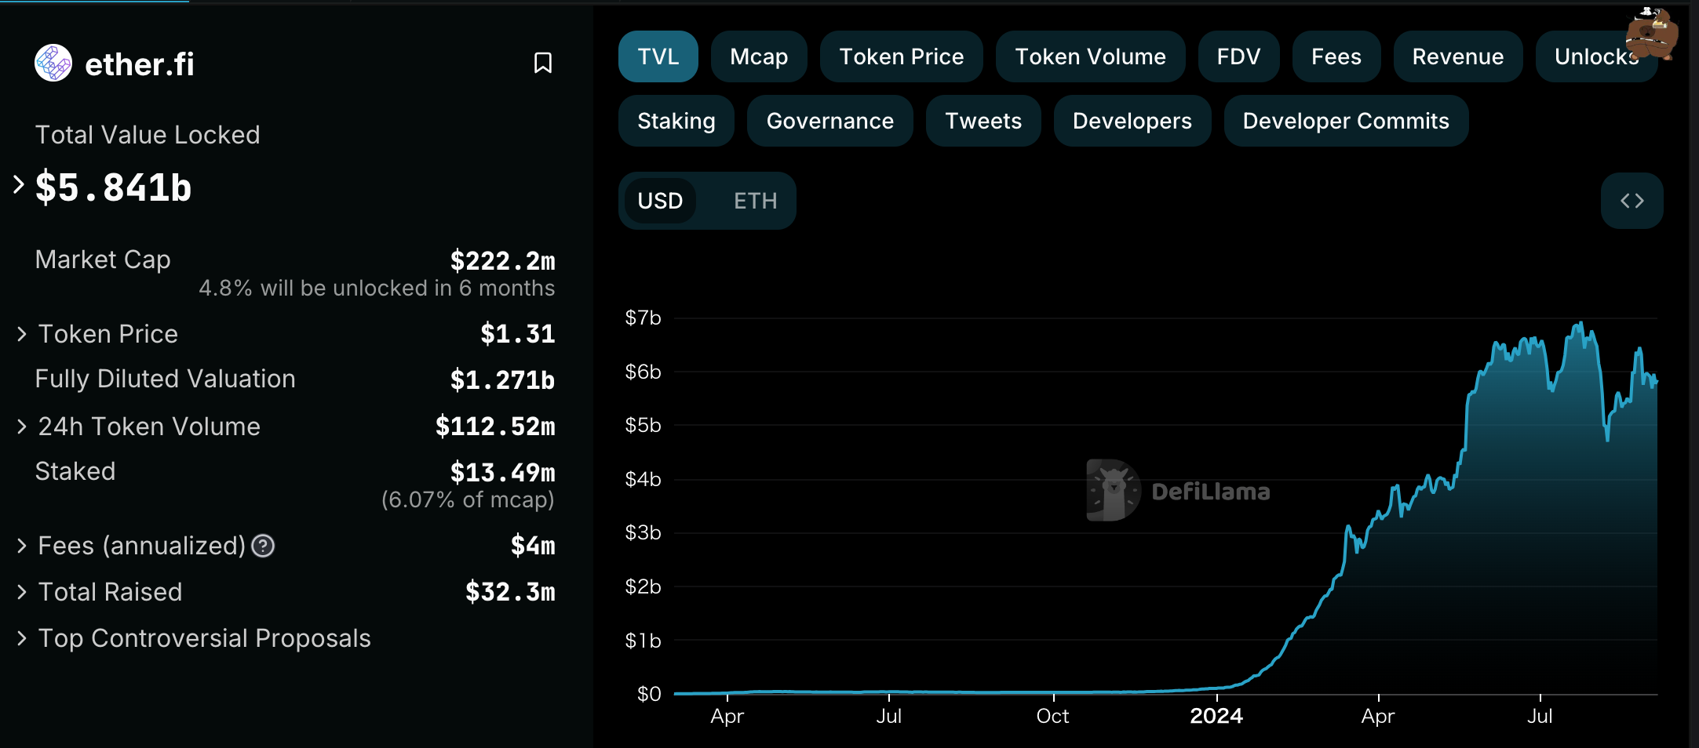Enable Revenue on the chart
The image size is (1699, 748).
1458,56
